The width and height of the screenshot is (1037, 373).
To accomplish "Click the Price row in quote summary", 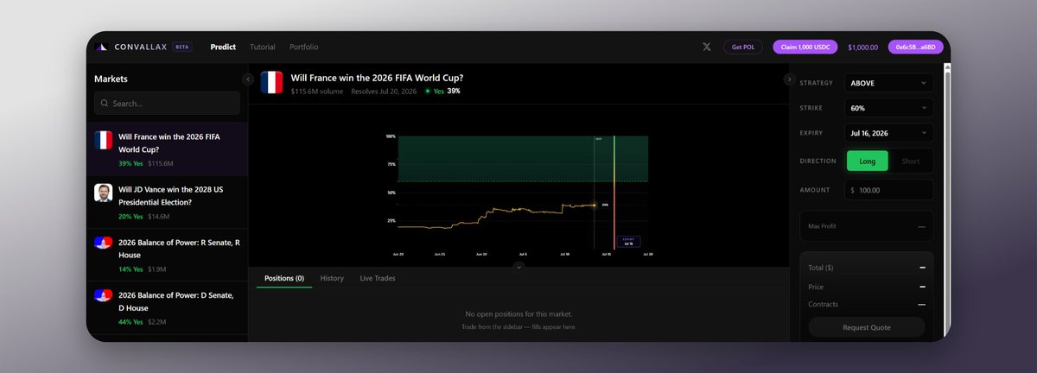I will (867, 287).
